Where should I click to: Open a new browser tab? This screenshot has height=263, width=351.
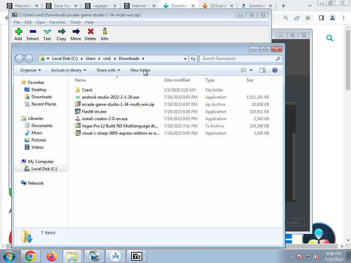coord(283,6)
